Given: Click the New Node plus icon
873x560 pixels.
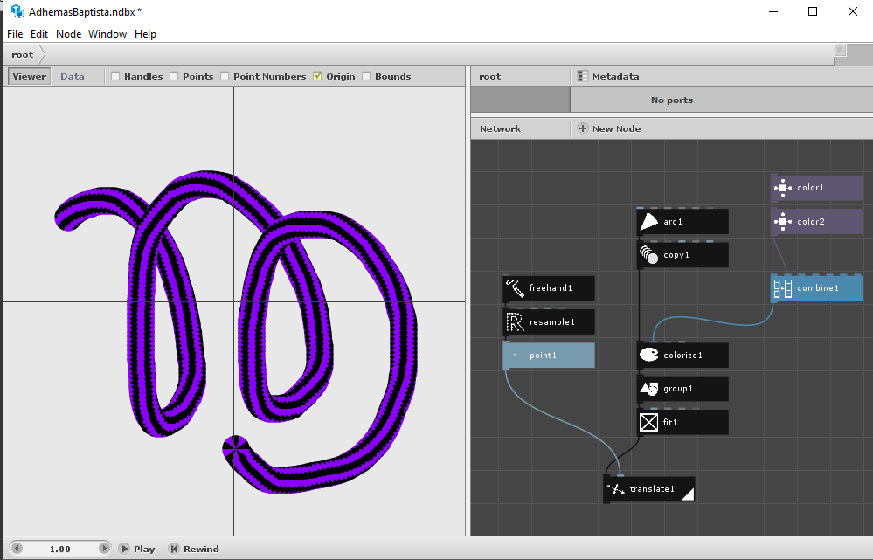Looking at the screenshot, I should [x=582, y=128].
